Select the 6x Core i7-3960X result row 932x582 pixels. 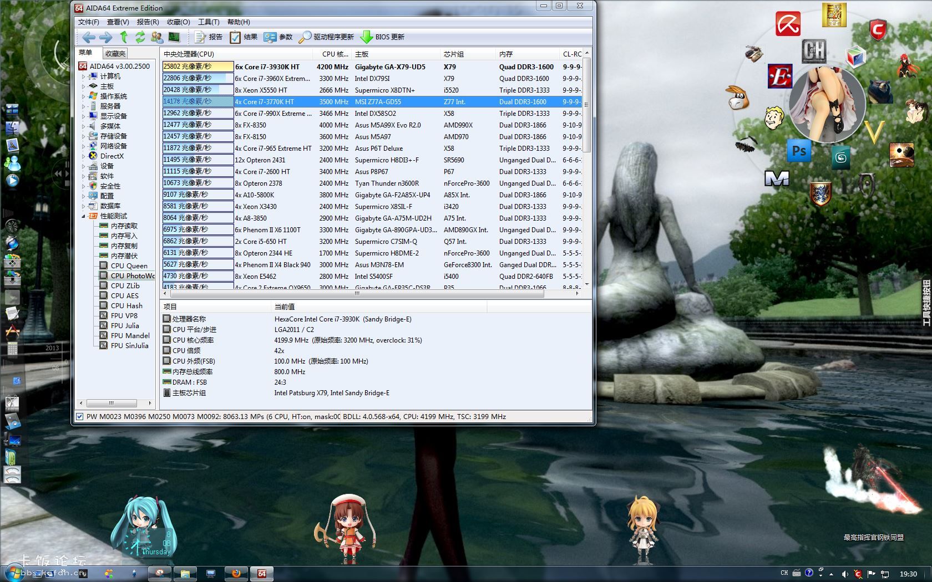[x=372, y=79]
